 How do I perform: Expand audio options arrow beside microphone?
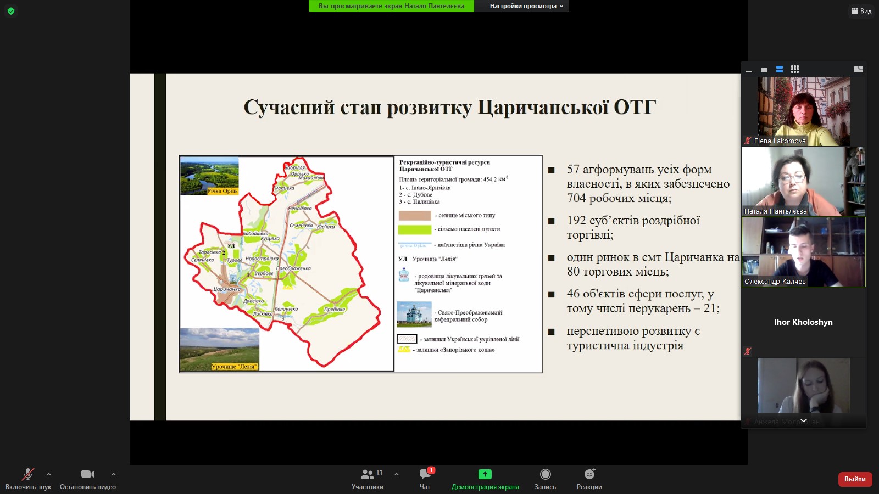coord(49,474)
